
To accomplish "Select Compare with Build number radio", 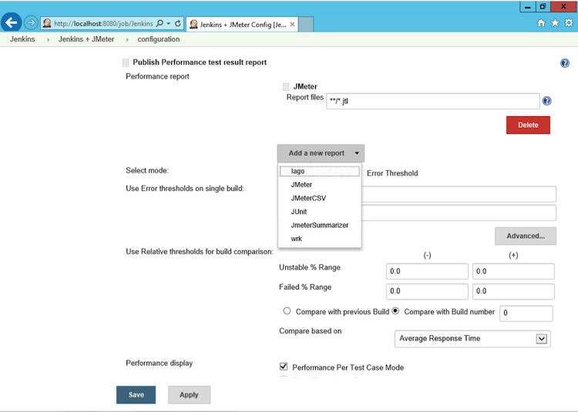I will point(395,311).
